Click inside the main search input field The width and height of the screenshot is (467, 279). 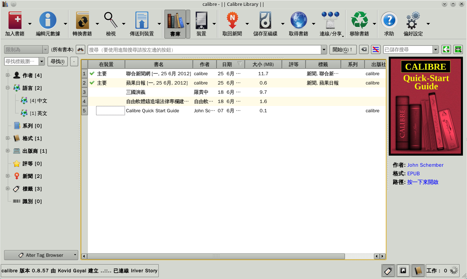point(204,50)
